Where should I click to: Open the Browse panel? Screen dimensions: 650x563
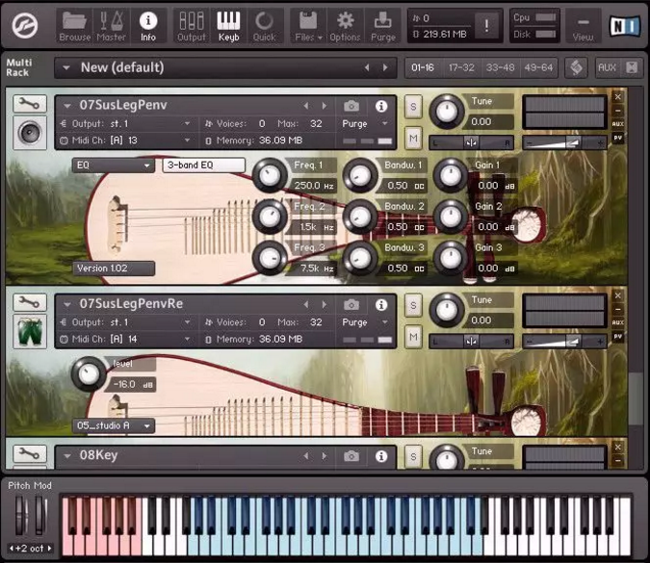pyautogui.click(x=74, y=26)
